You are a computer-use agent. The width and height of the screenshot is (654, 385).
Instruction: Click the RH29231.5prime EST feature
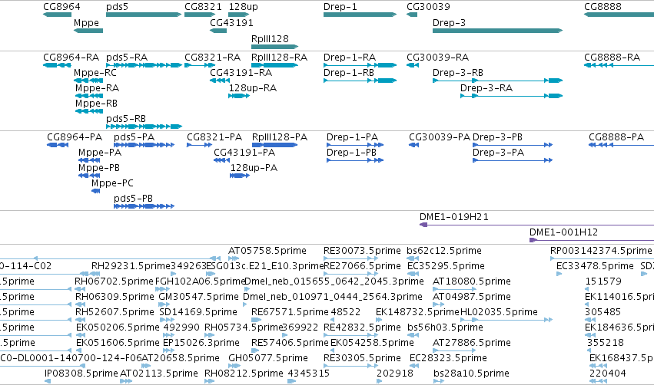(x=95, y=274)
